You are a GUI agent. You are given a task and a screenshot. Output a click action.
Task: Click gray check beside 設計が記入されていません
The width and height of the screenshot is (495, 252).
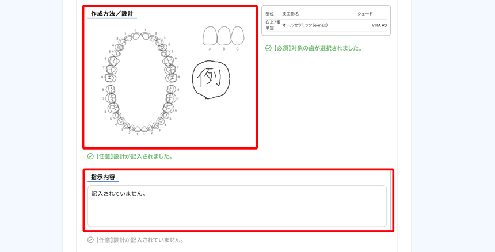pos(90,240)
